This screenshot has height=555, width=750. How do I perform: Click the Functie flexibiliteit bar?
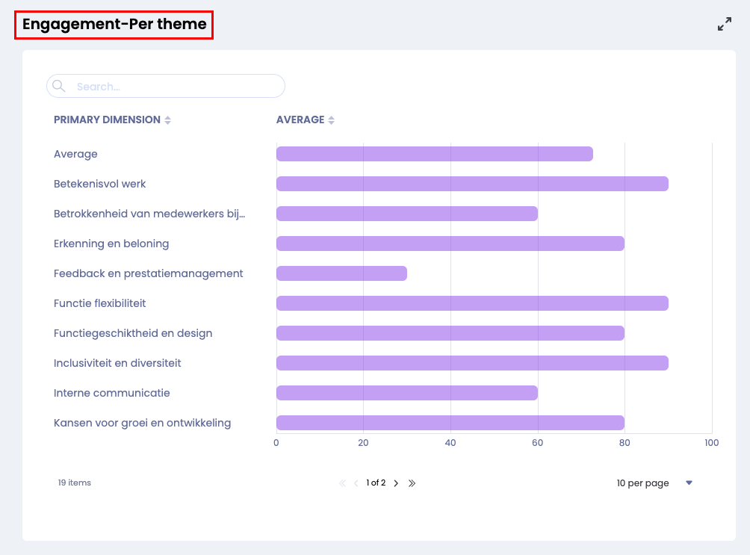pos(472,303)
